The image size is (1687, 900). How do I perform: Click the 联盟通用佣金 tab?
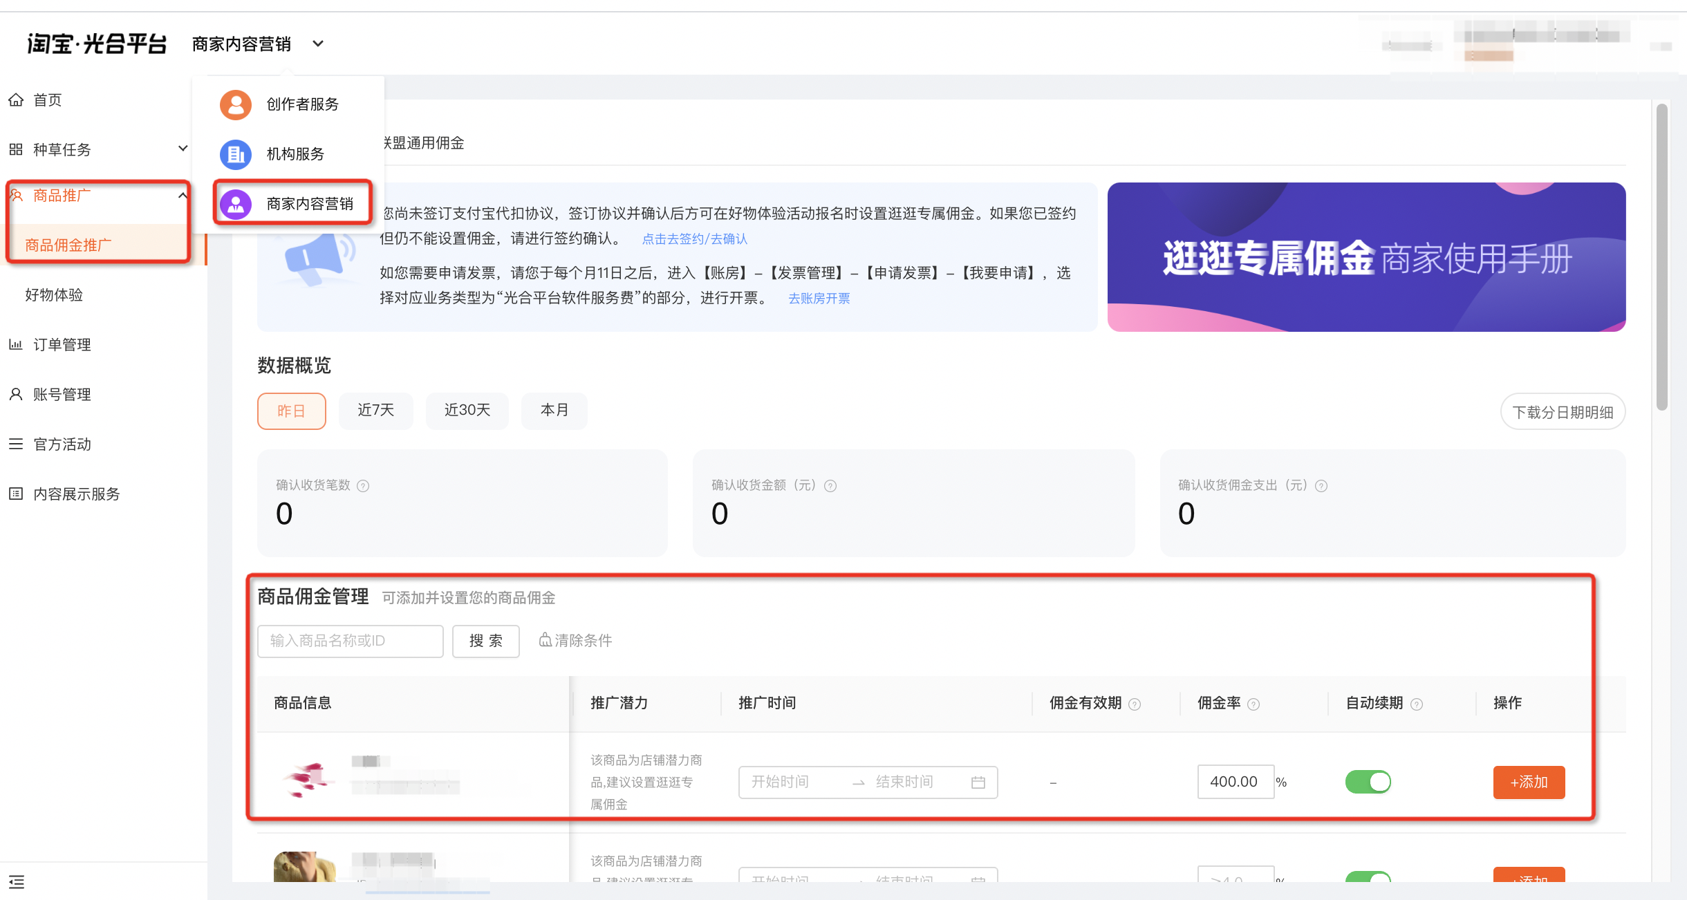[423, 143]
